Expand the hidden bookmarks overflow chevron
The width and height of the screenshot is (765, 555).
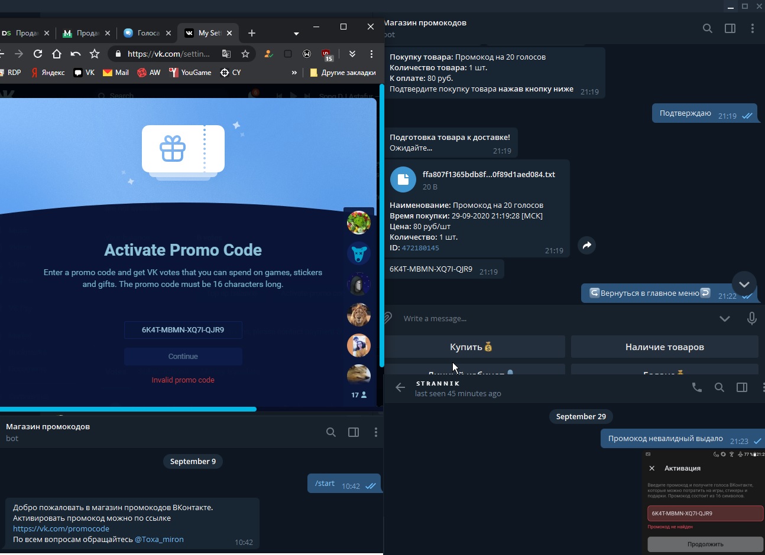(x=294, y=73)
